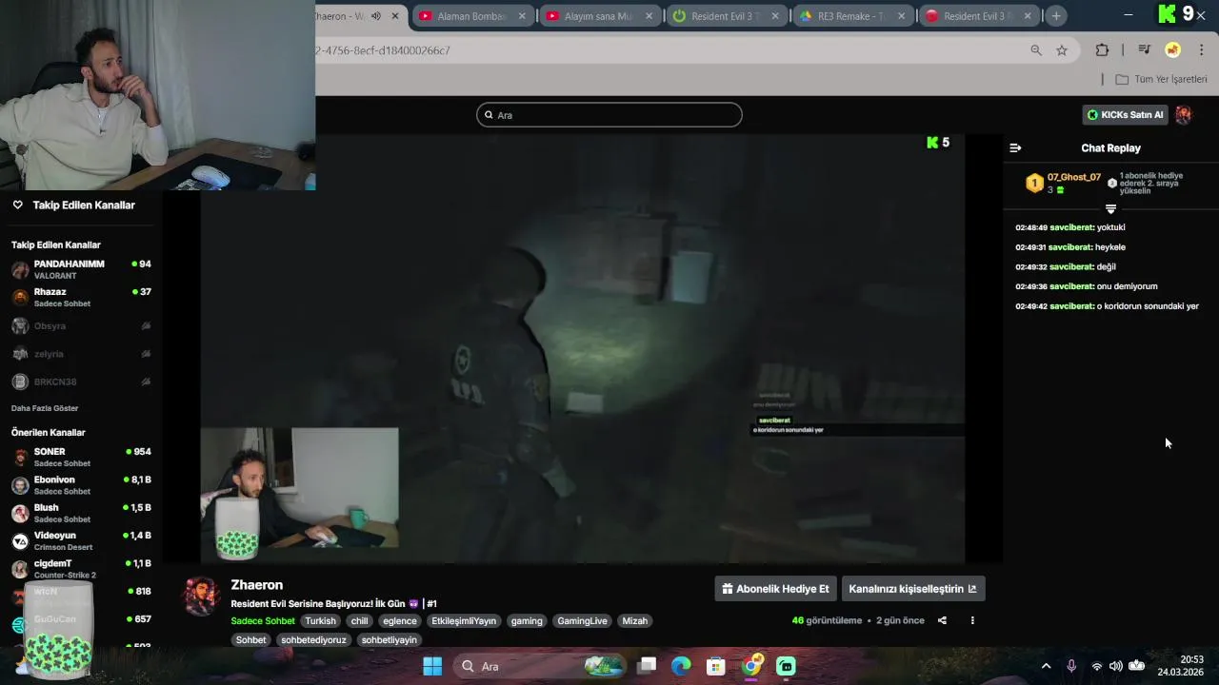Close the Alaman Bomba tab

pyautogui.click(x=523, y=16)
